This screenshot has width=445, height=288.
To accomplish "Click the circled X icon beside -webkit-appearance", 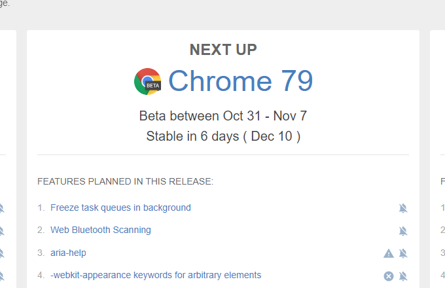I will coord(389,276).
